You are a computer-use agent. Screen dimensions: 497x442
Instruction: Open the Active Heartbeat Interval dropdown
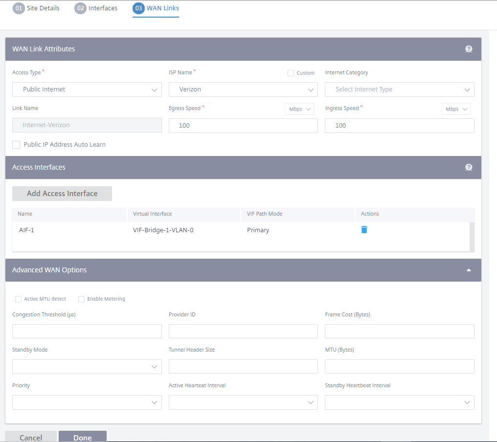pos(243,402)
